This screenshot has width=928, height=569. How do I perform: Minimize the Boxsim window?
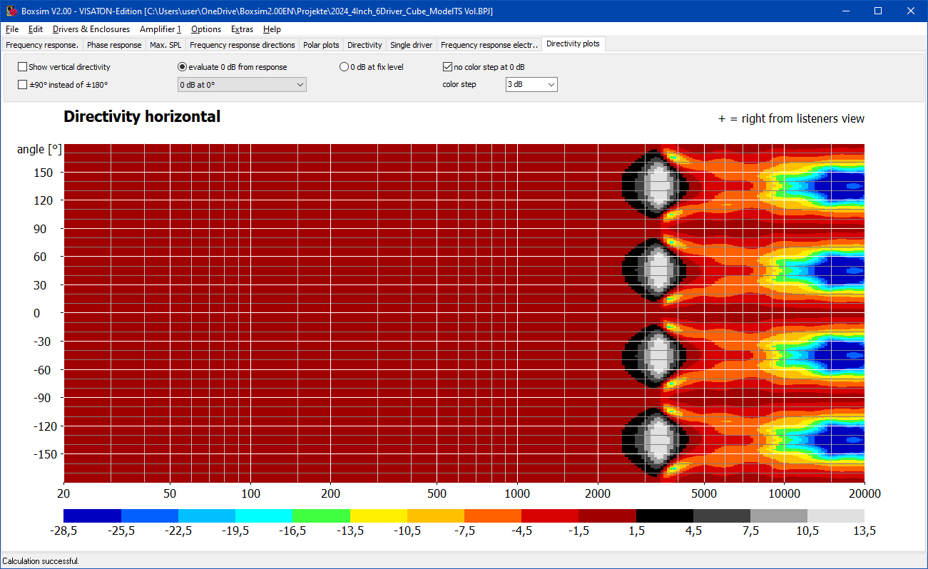(x=845, y=11)
